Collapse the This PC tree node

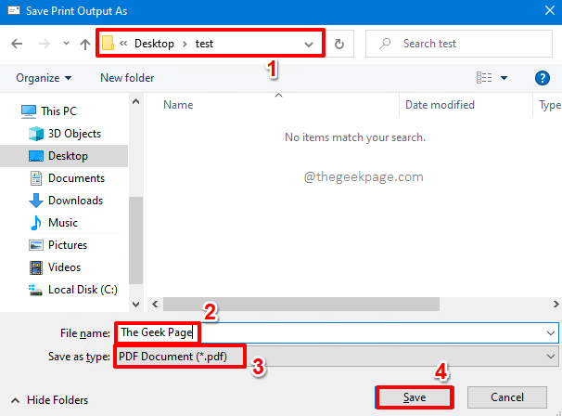(10, 111)
